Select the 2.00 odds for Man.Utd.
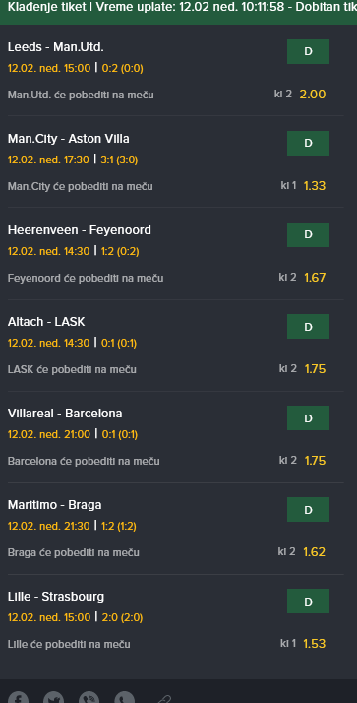Viewport: 357px width, 703px height. [x=313, y=95]
